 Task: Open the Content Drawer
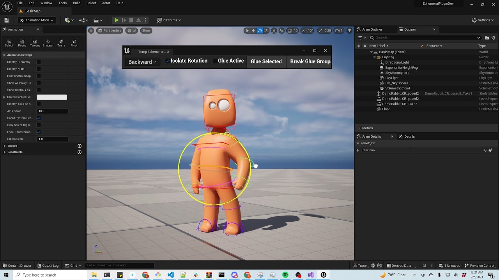tap(17, 266)
